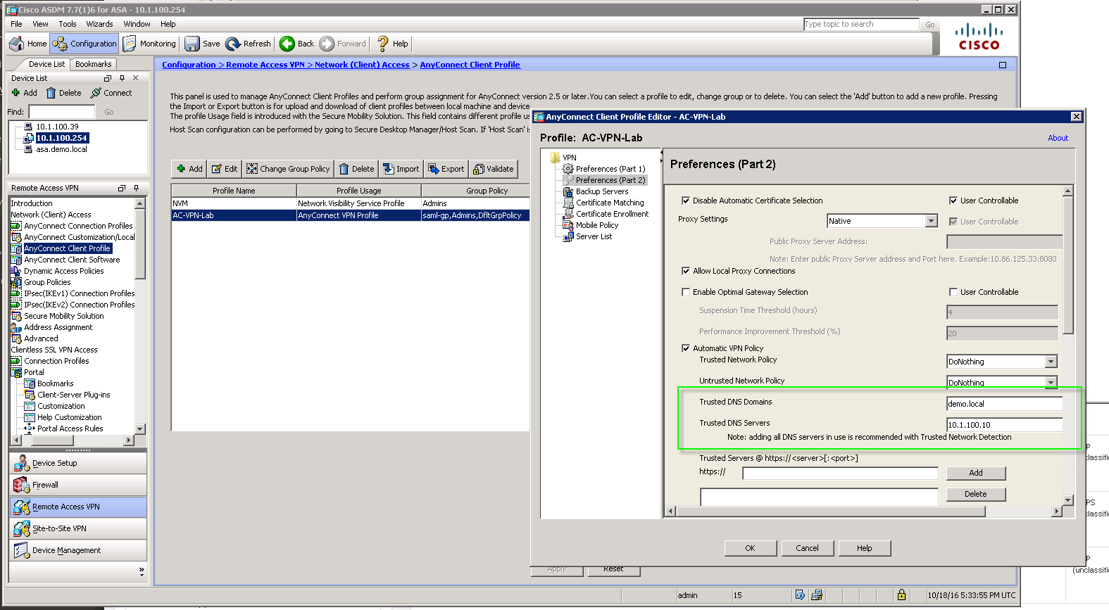The image size is (1109, 610).
Task: Refresh ASDM with current configuration
Action: (x=248, y=44)
